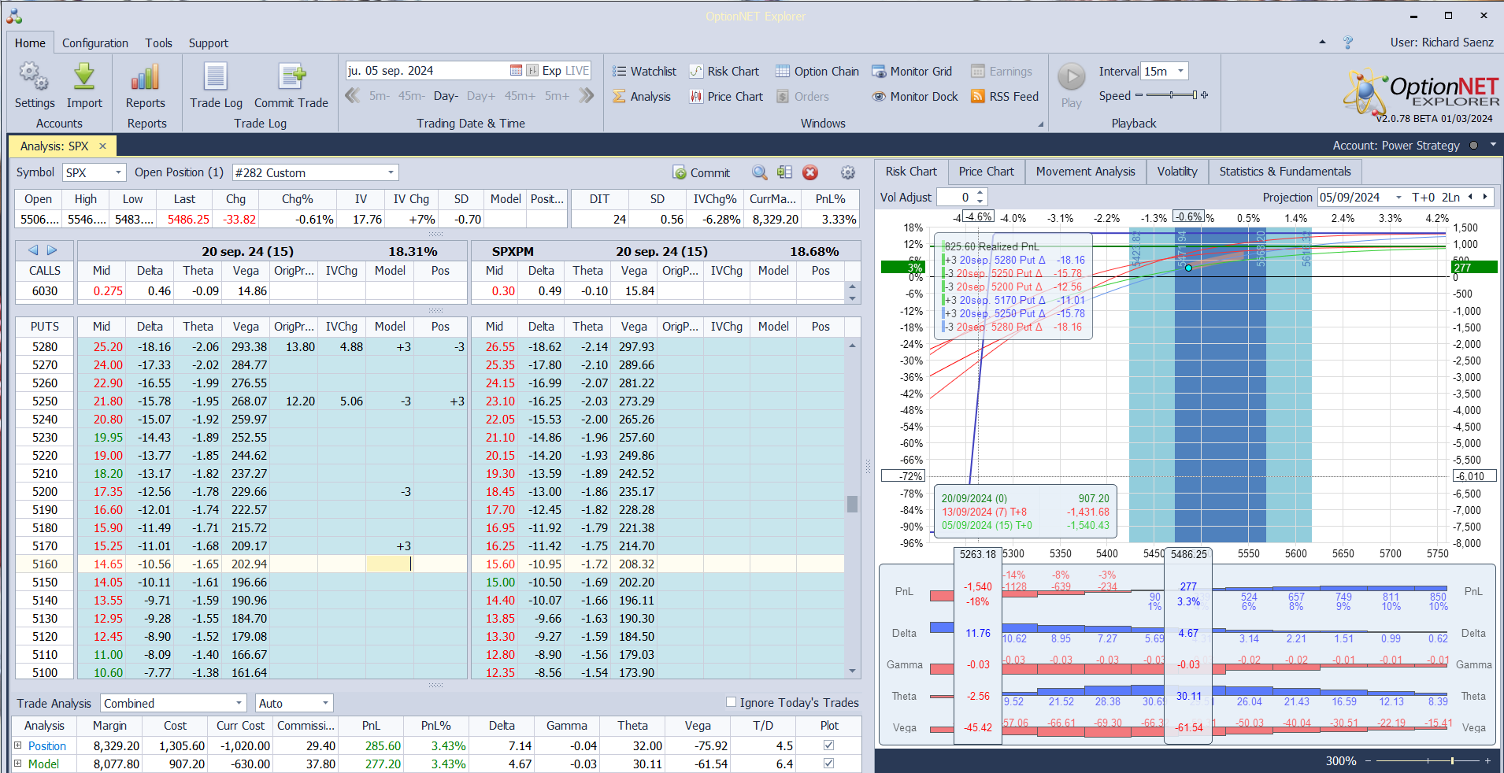Image resolution: width=1504 pixels, height=773 pixels.
Task: Switch to the Volatility tab
Action: pyautogui.click(x=1177, y=171)
